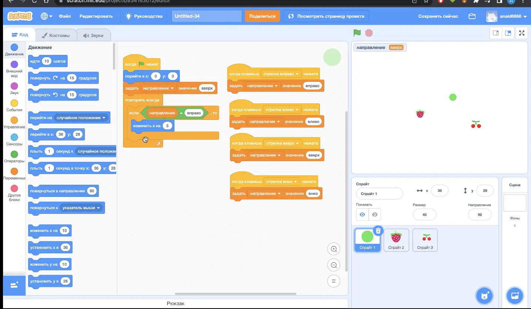Click Сохранить сейчас to save
Image resolution: width=531 pixels, height=309 pixels.
438,16
